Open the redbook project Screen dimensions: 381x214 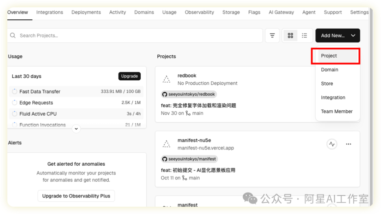pyautogui.click(x=187, y=75)
